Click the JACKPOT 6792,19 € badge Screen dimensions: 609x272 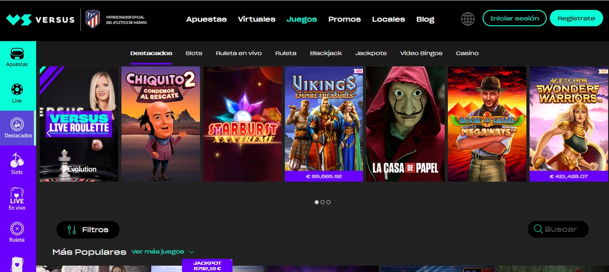207,266
